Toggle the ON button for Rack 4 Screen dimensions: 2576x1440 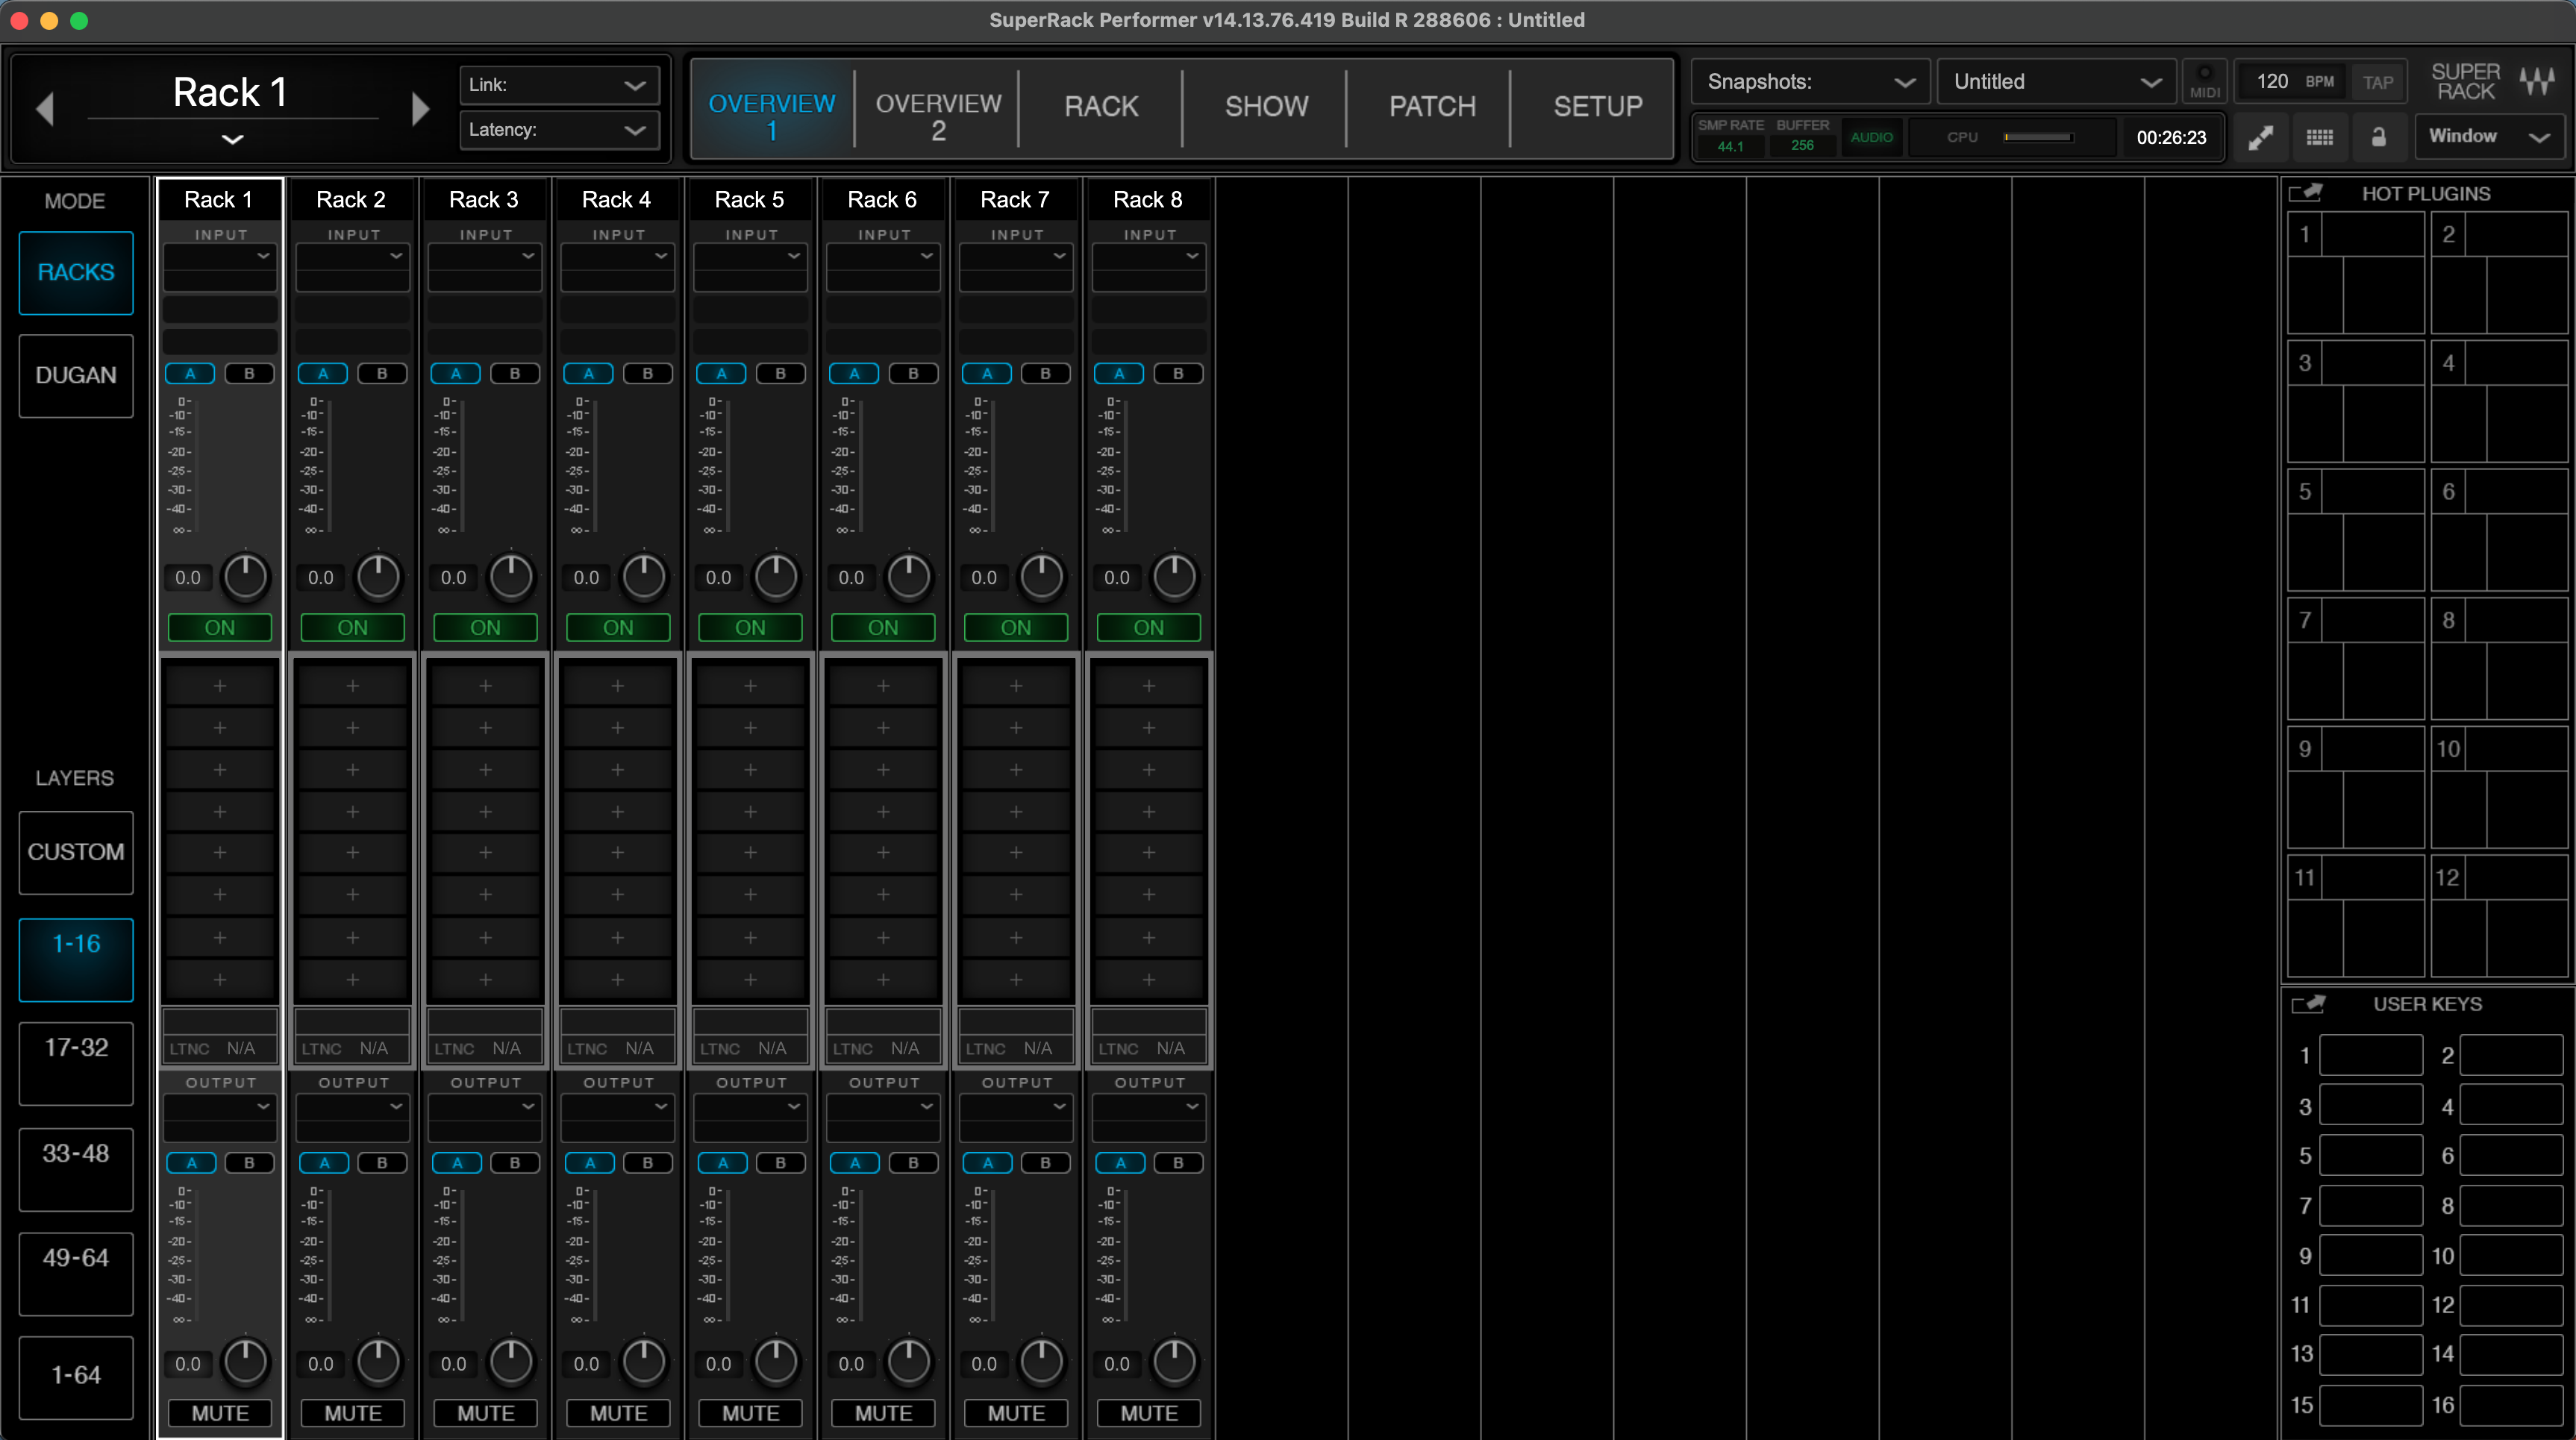point(618,627)
